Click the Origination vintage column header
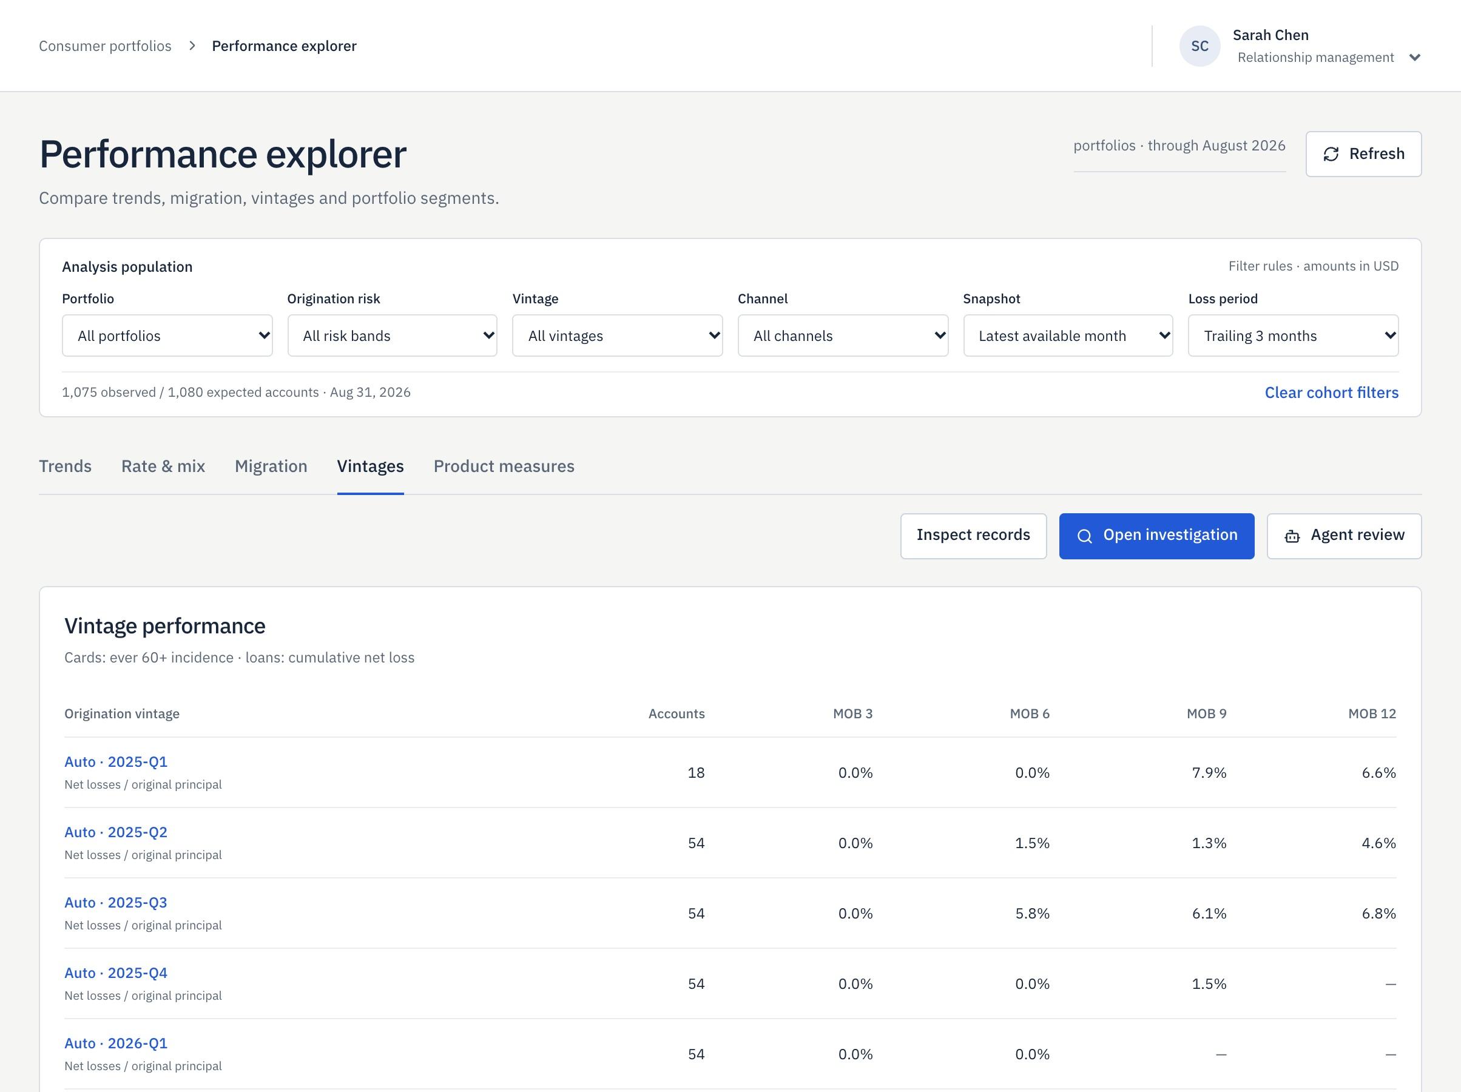The width and height of the screenshot is (1461, 1092). pyautogui.click(x=121, y=713)
